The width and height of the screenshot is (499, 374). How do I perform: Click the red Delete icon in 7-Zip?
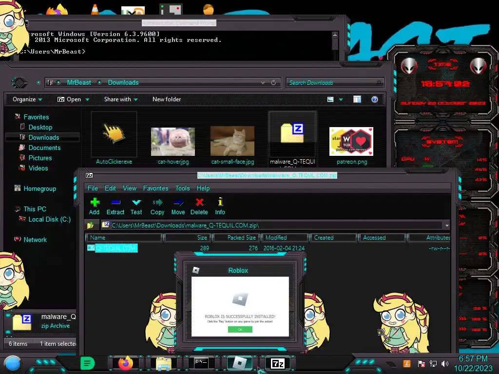[x=199, y=202]
